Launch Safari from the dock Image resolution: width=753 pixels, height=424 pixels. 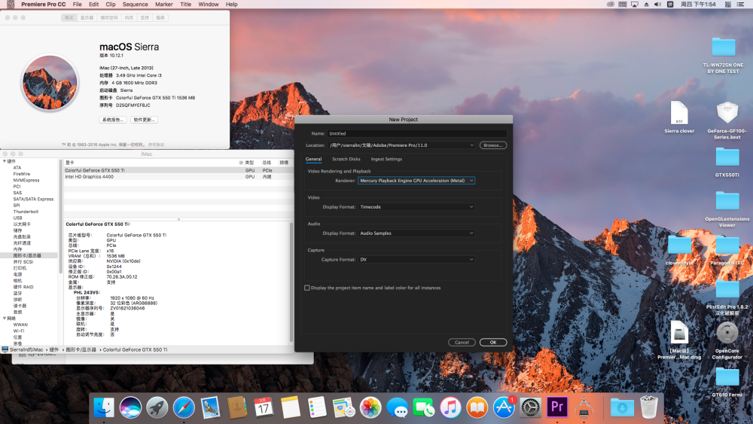(184, 407)
